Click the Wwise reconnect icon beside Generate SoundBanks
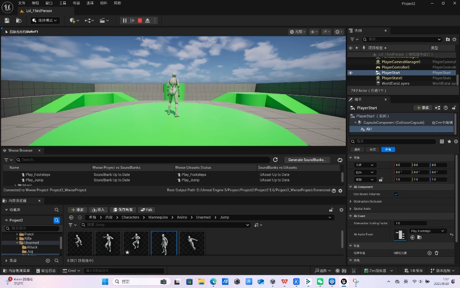The height and width of the screenshot is (288, 460). [340, 160]
